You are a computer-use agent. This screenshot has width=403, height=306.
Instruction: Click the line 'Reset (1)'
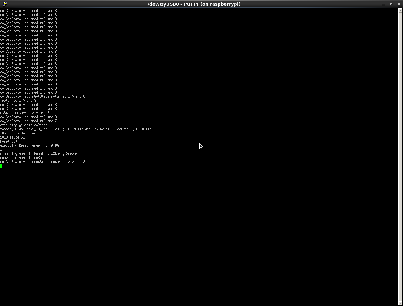coord(9,141)
